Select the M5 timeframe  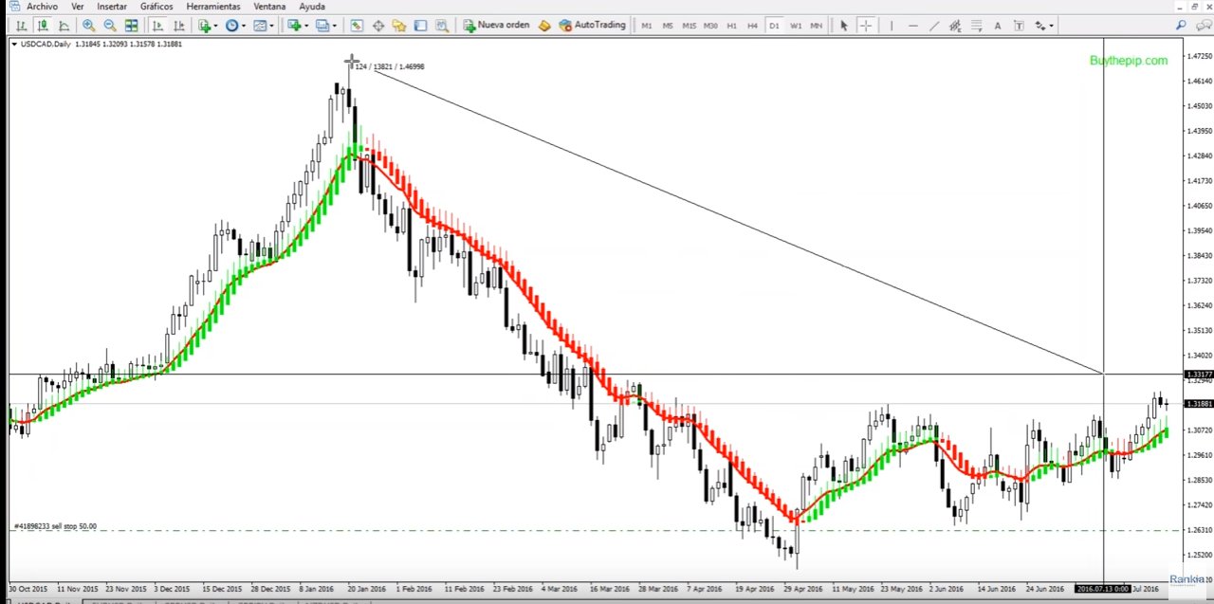[x=668, y=26]
